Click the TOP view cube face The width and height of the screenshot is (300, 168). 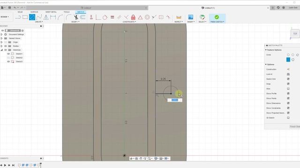[x=295, y=34]
